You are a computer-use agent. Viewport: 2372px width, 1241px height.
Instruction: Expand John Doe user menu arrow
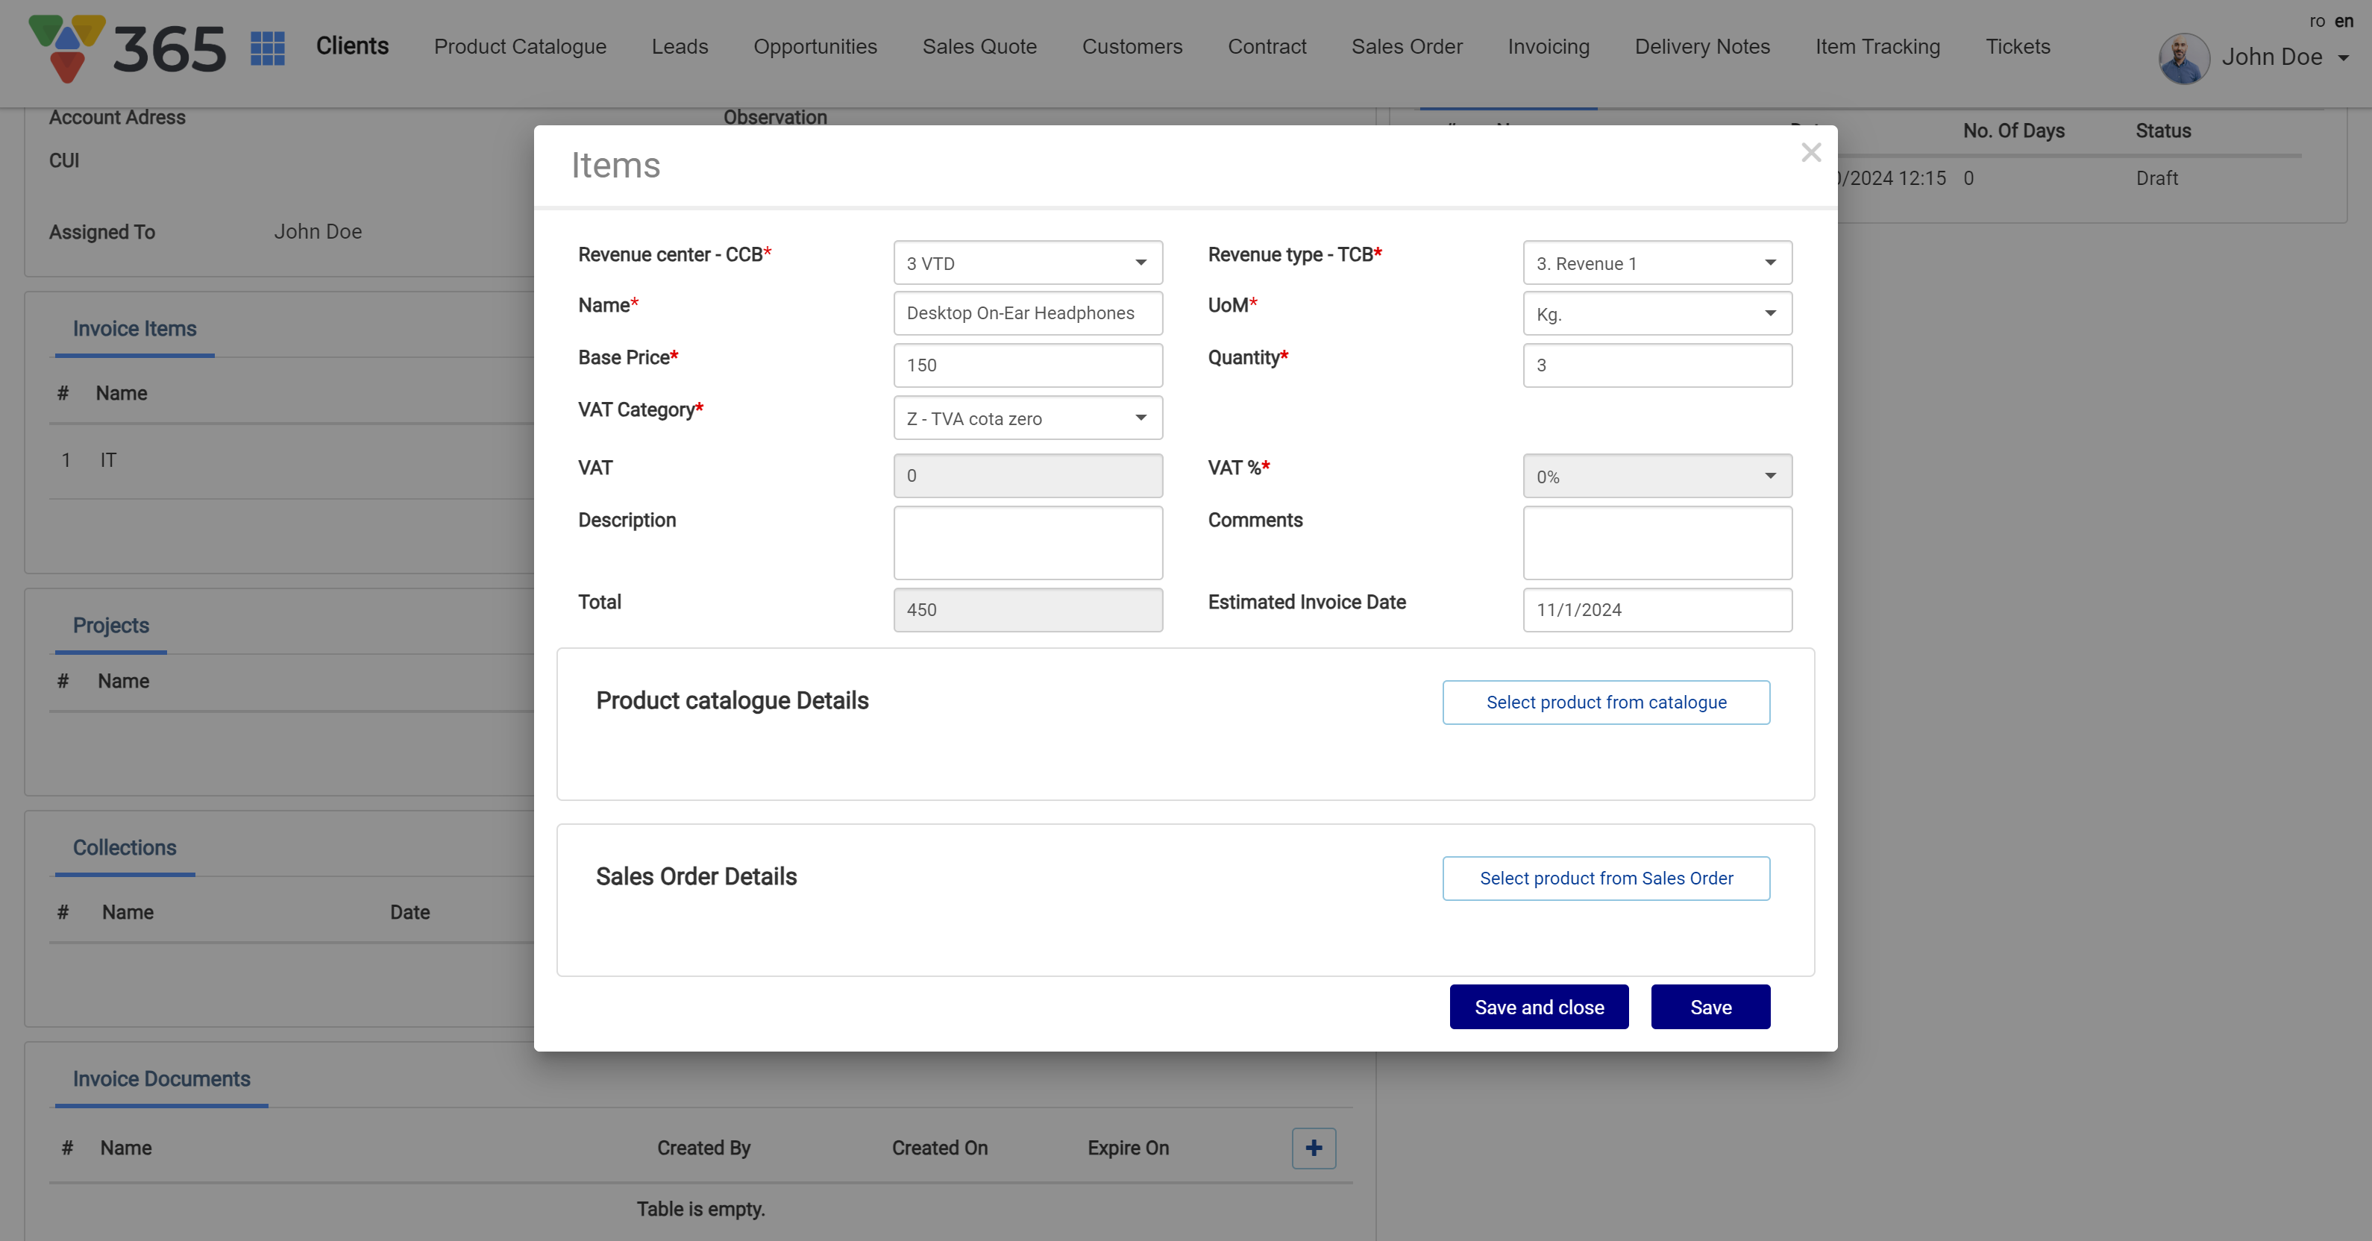coord(2344,58)
